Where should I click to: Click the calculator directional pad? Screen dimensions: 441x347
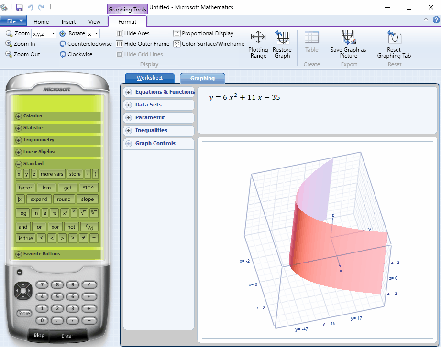point(23,290)
